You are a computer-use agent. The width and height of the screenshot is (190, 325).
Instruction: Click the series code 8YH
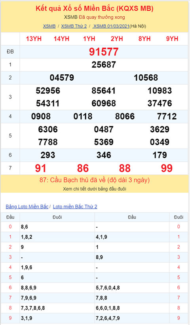click(x=144, y=39)
